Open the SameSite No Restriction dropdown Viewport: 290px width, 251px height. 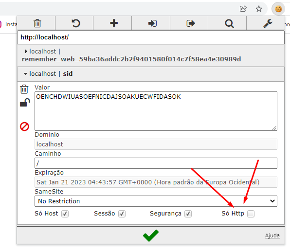pos(156,201)
